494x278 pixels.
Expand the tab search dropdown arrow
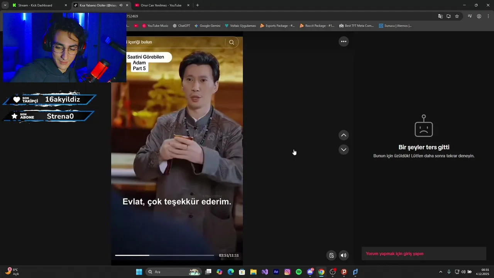(x=5, y=5)
